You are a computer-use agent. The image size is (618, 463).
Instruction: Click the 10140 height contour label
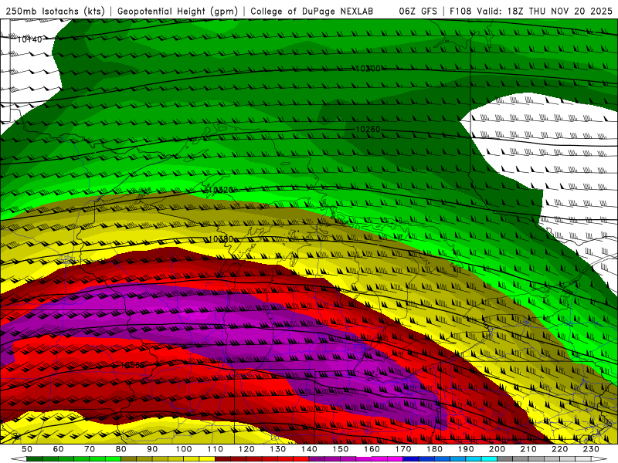(x=29, y=39)
